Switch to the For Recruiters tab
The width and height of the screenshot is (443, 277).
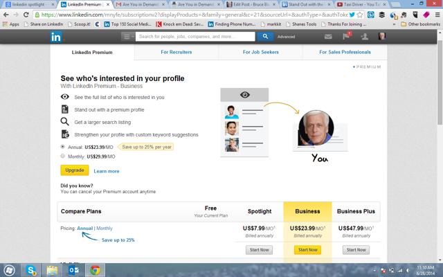(177, 53)
